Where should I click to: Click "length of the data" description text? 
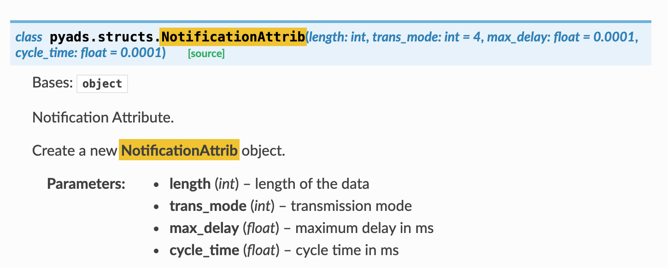click(x=312, y=184)
